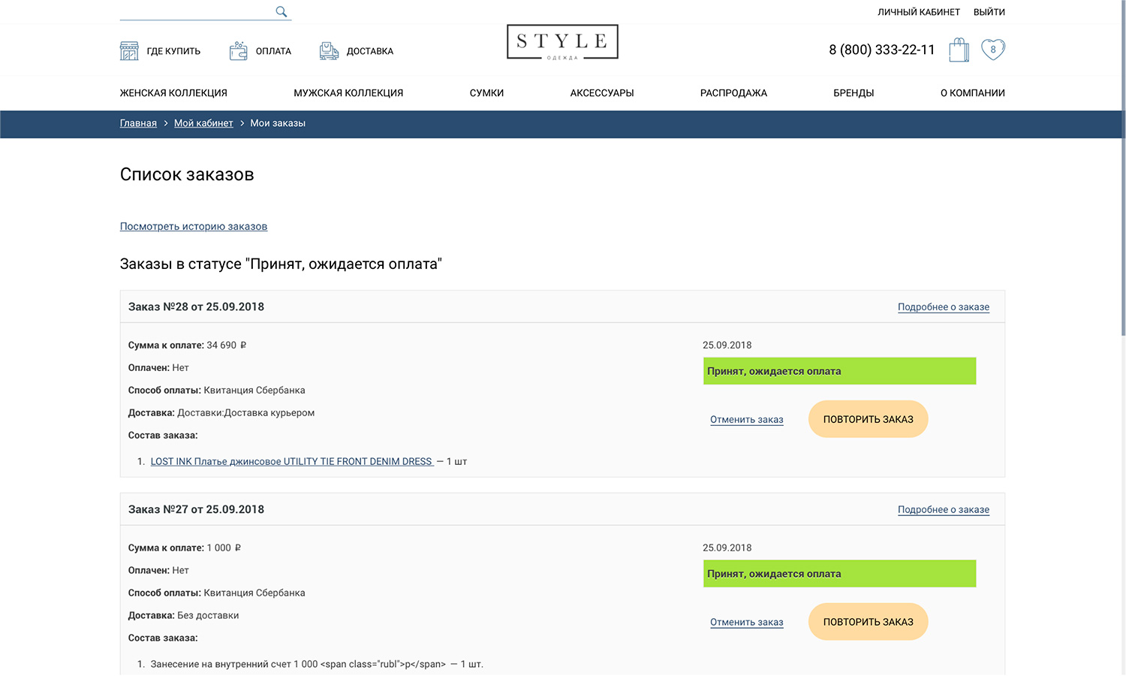This screenshot has width=1126, height=676.
Task: Open the heart wishlist icon with 8
Action: [992, 50]
